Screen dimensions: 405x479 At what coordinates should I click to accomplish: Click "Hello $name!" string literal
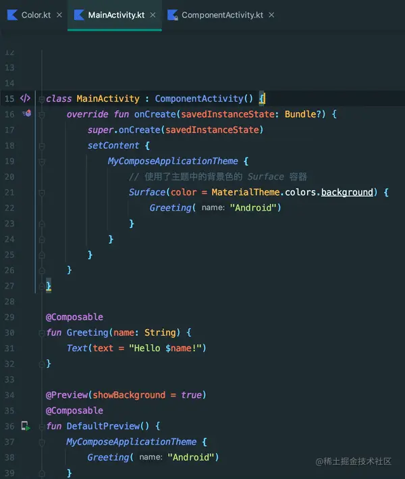(x=165, y=348)
